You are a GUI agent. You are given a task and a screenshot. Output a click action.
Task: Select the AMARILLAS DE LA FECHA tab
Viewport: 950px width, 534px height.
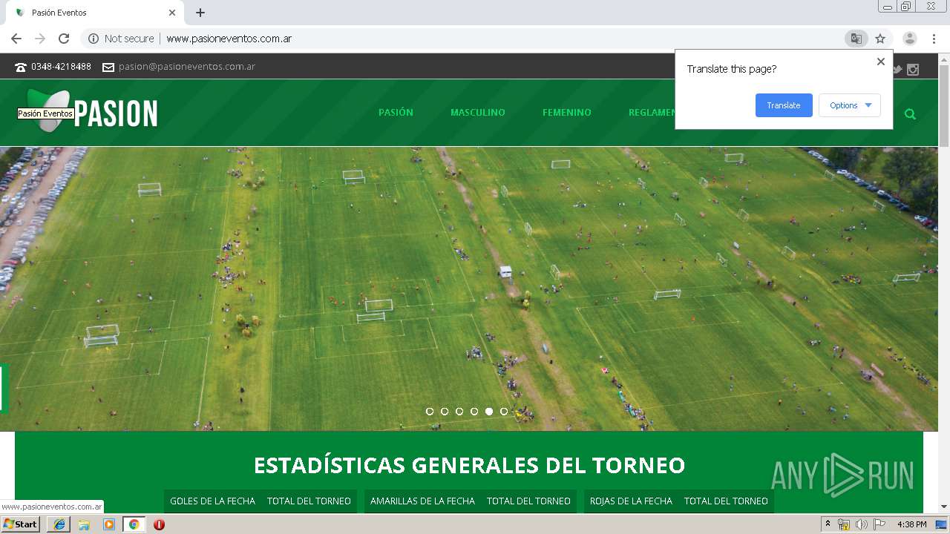pos(422,501)
